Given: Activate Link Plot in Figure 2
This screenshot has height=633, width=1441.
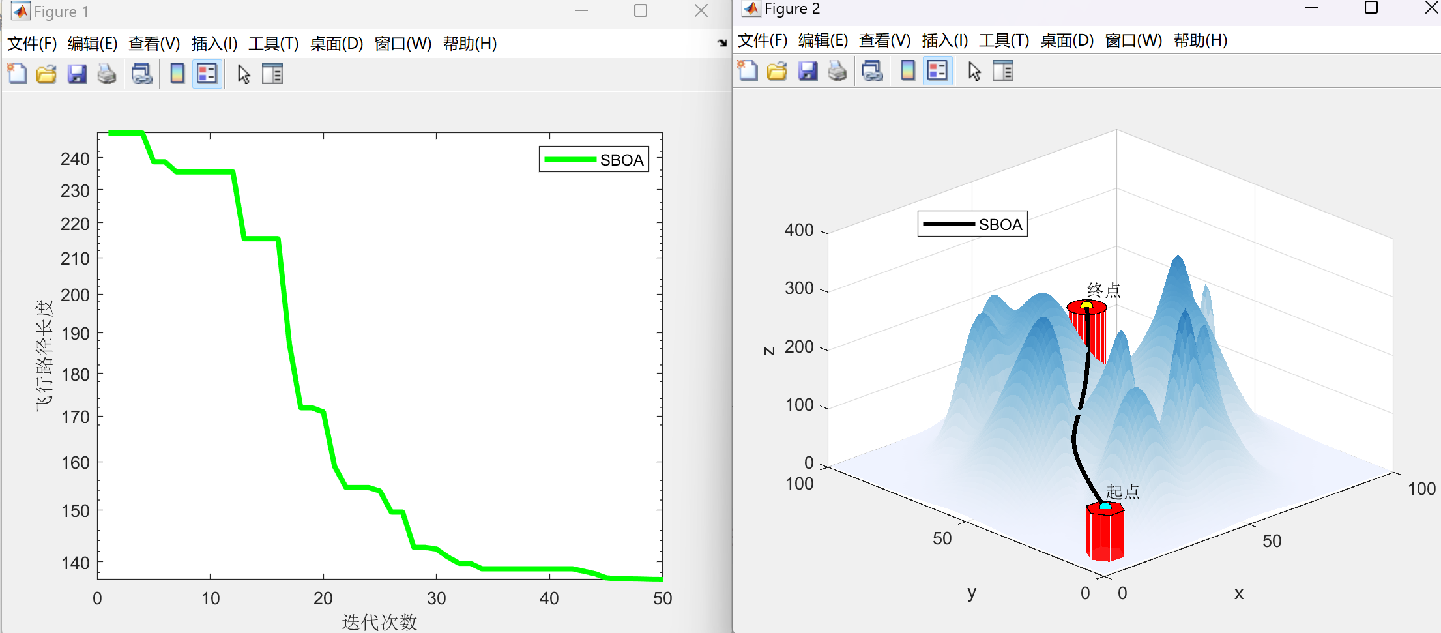Looking at the screenshot, I should coord(873,70).
